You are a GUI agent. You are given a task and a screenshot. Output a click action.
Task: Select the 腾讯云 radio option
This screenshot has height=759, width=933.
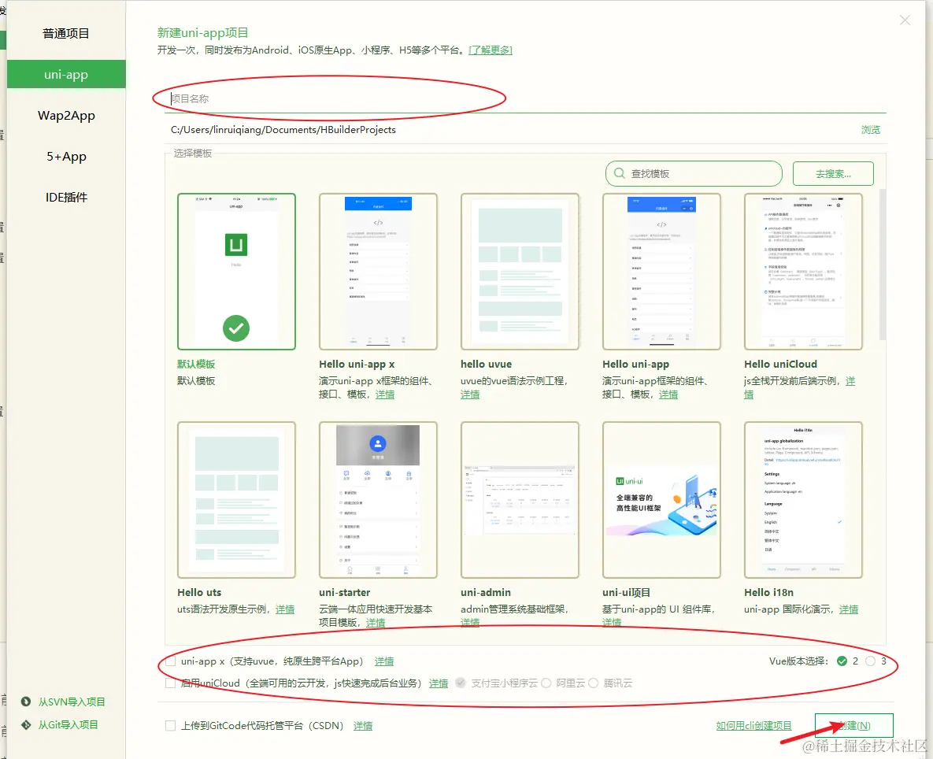tap(593, 683)
